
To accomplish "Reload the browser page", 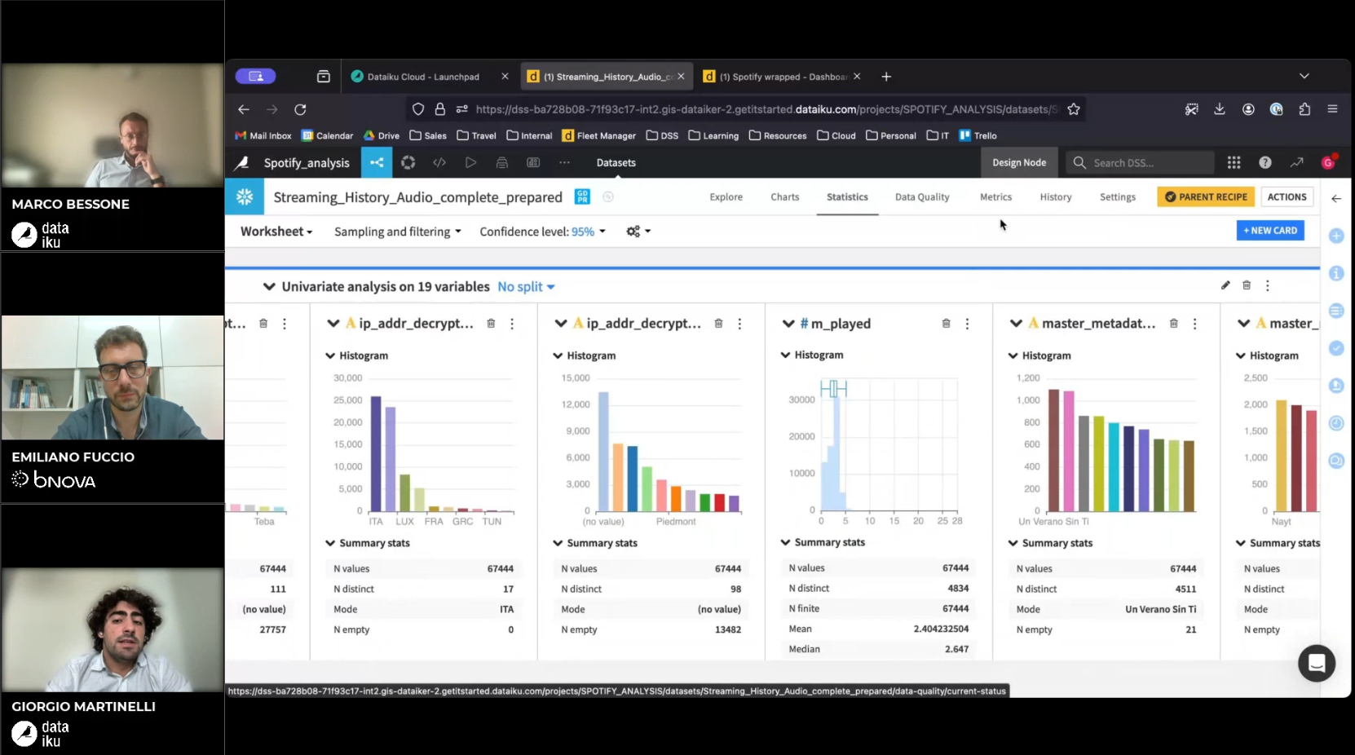I will coord(300,109).
